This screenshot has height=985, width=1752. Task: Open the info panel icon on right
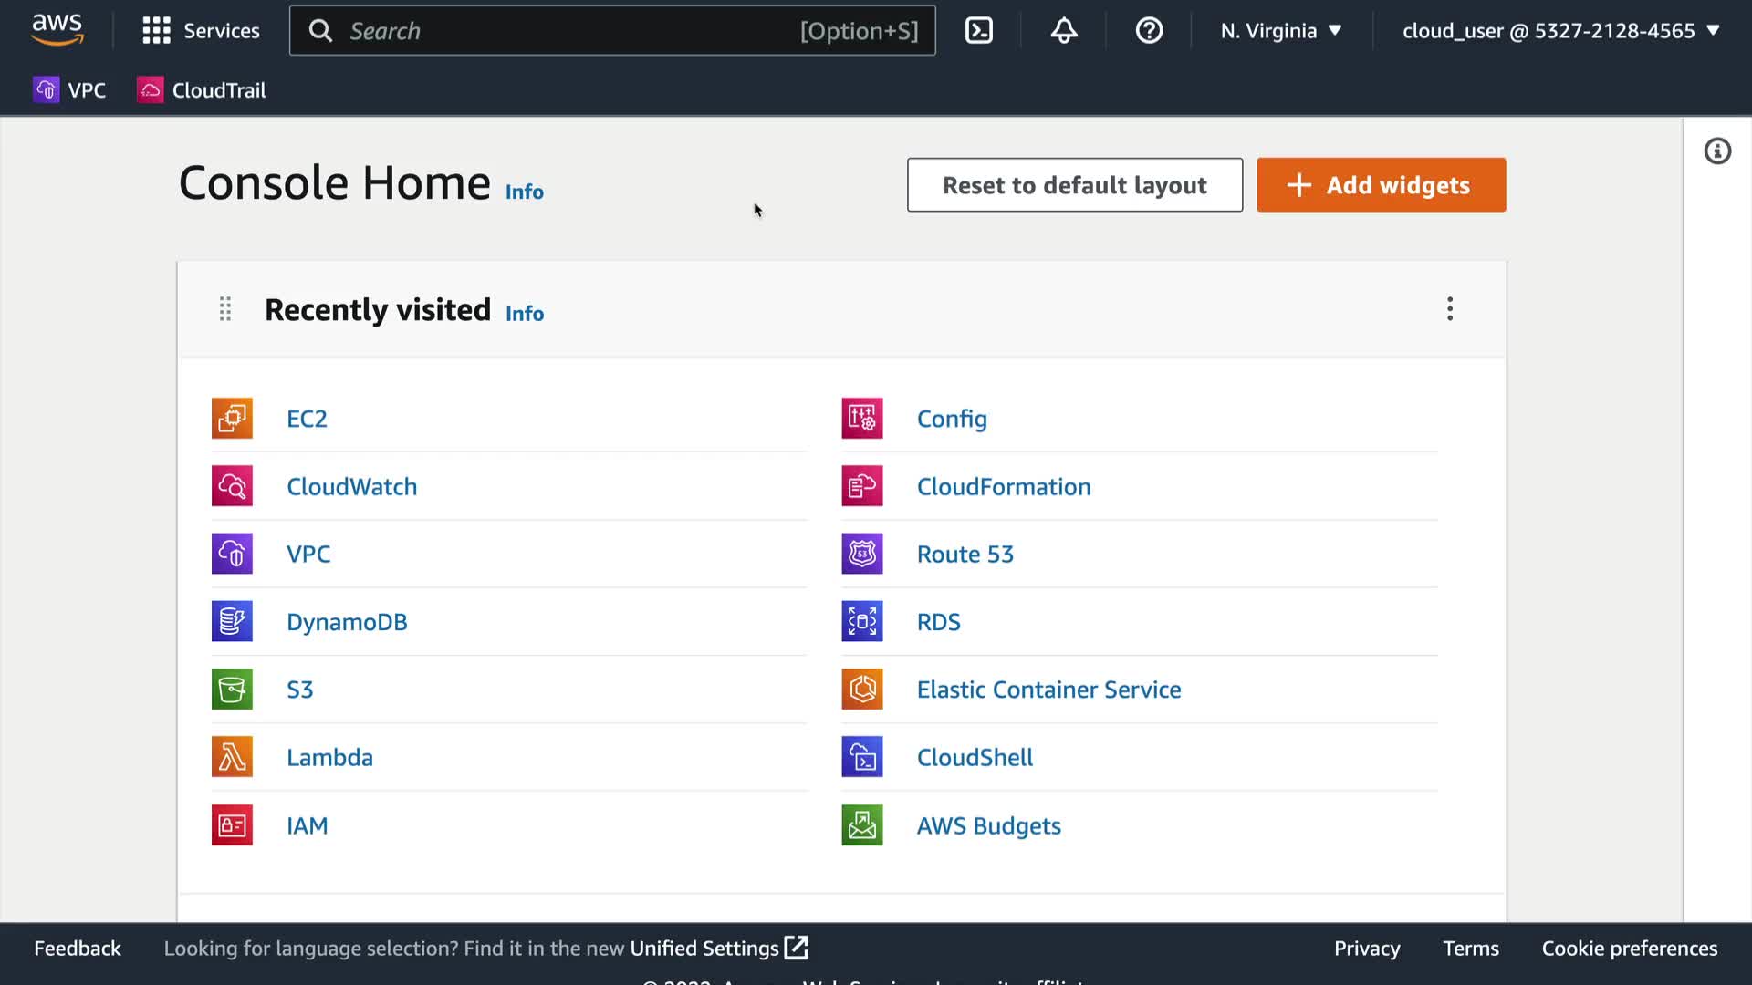tap(1717, 151)
